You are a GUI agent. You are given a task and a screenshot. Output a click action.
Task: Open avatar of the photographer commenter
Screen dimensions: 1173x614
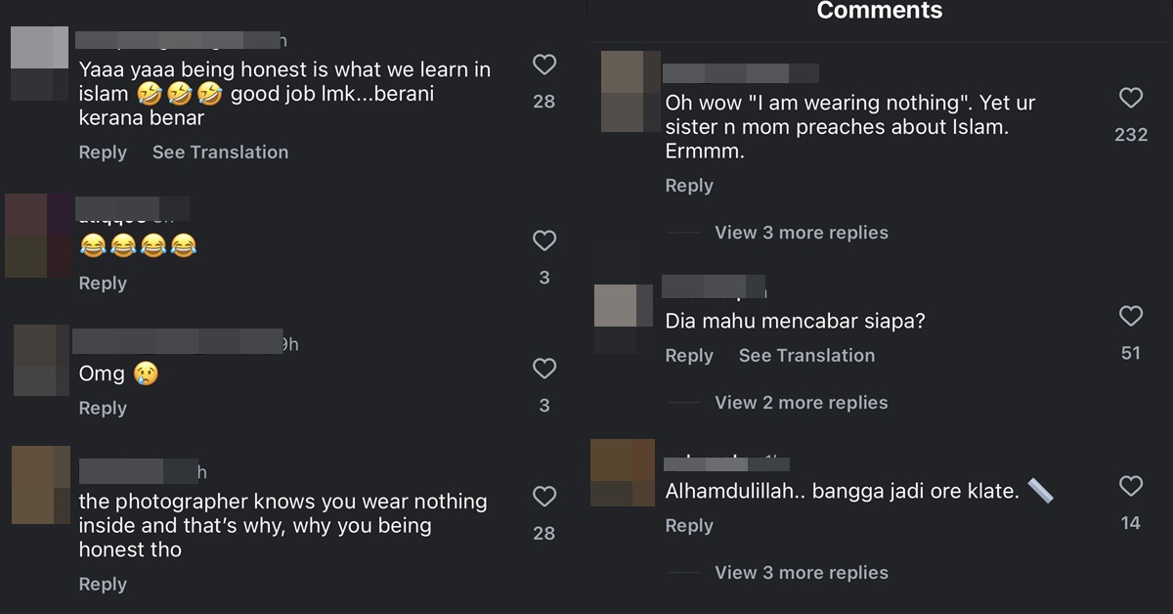tap(41, 483)
